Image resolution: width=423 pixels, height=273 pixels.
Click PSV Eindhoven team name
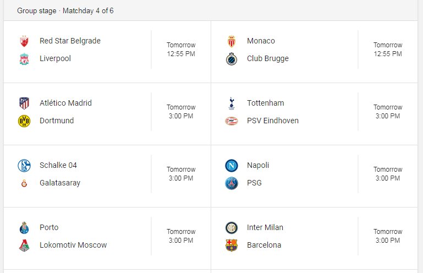point(273,121)
